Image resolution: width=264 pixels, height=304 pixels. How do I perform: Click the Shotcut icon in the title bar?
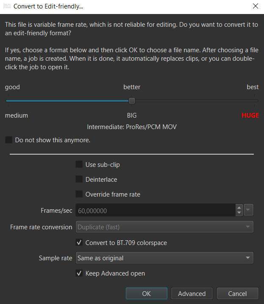6,6
